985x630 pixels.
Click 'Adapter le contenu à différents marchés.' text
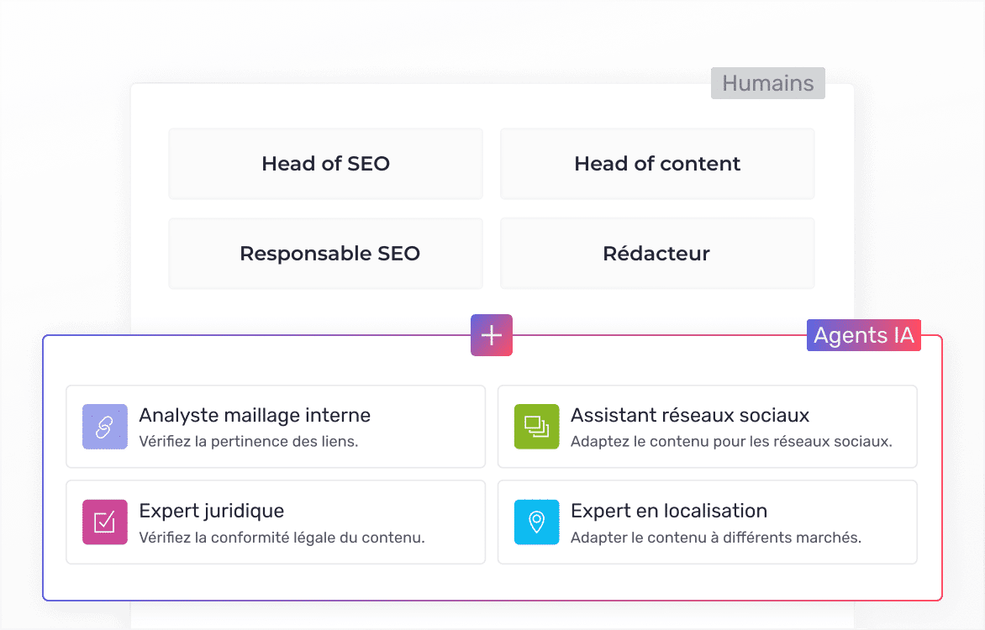tap(715, 538)
